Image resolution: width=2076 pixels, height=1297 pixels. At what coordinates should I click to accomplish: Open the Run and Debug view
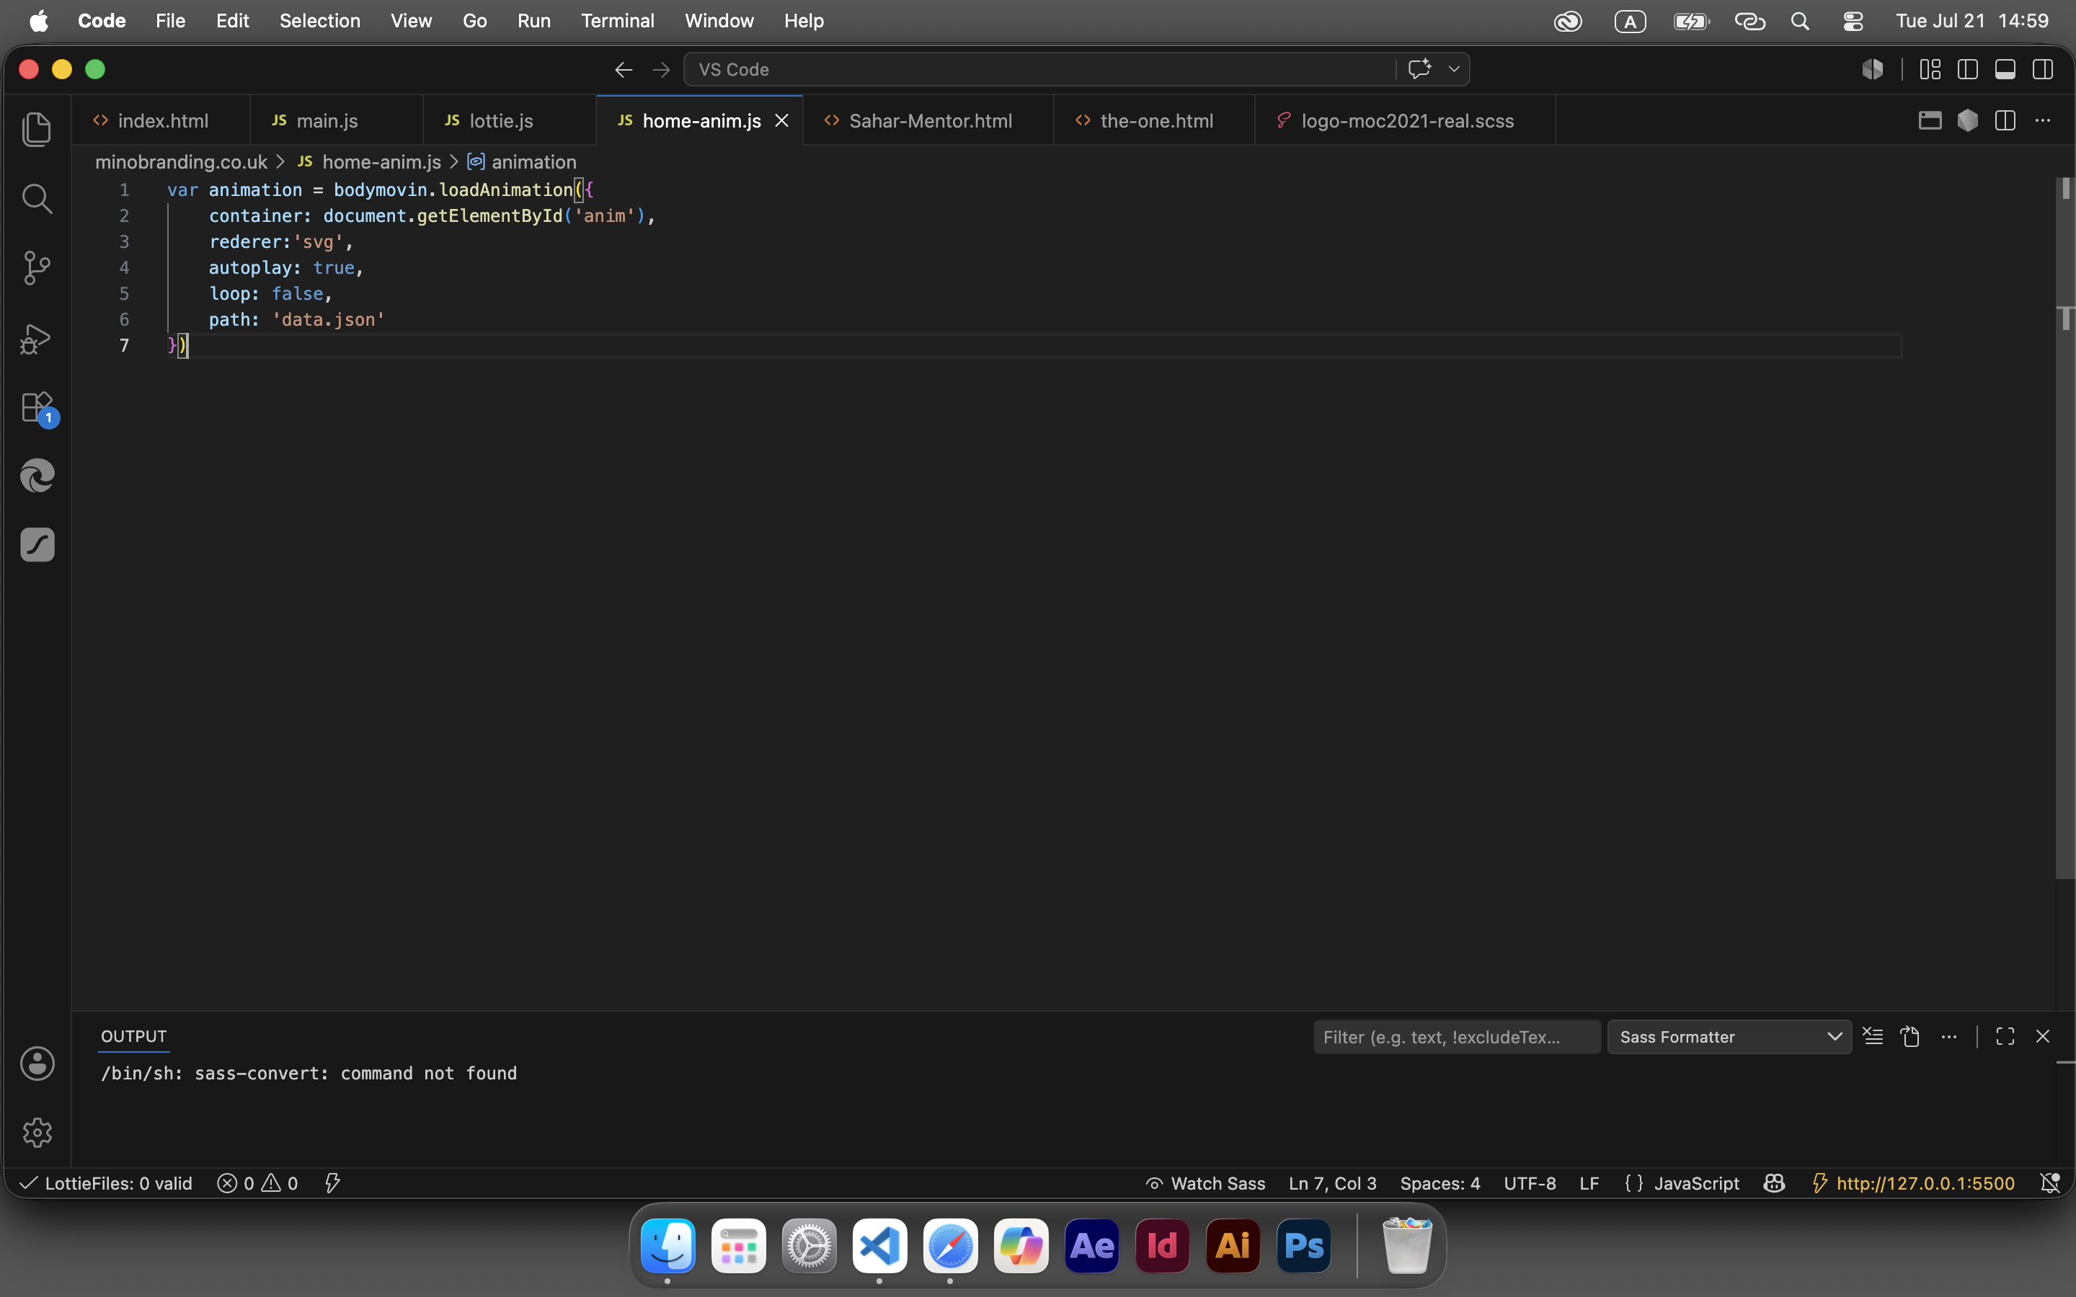tap(37, 338)
